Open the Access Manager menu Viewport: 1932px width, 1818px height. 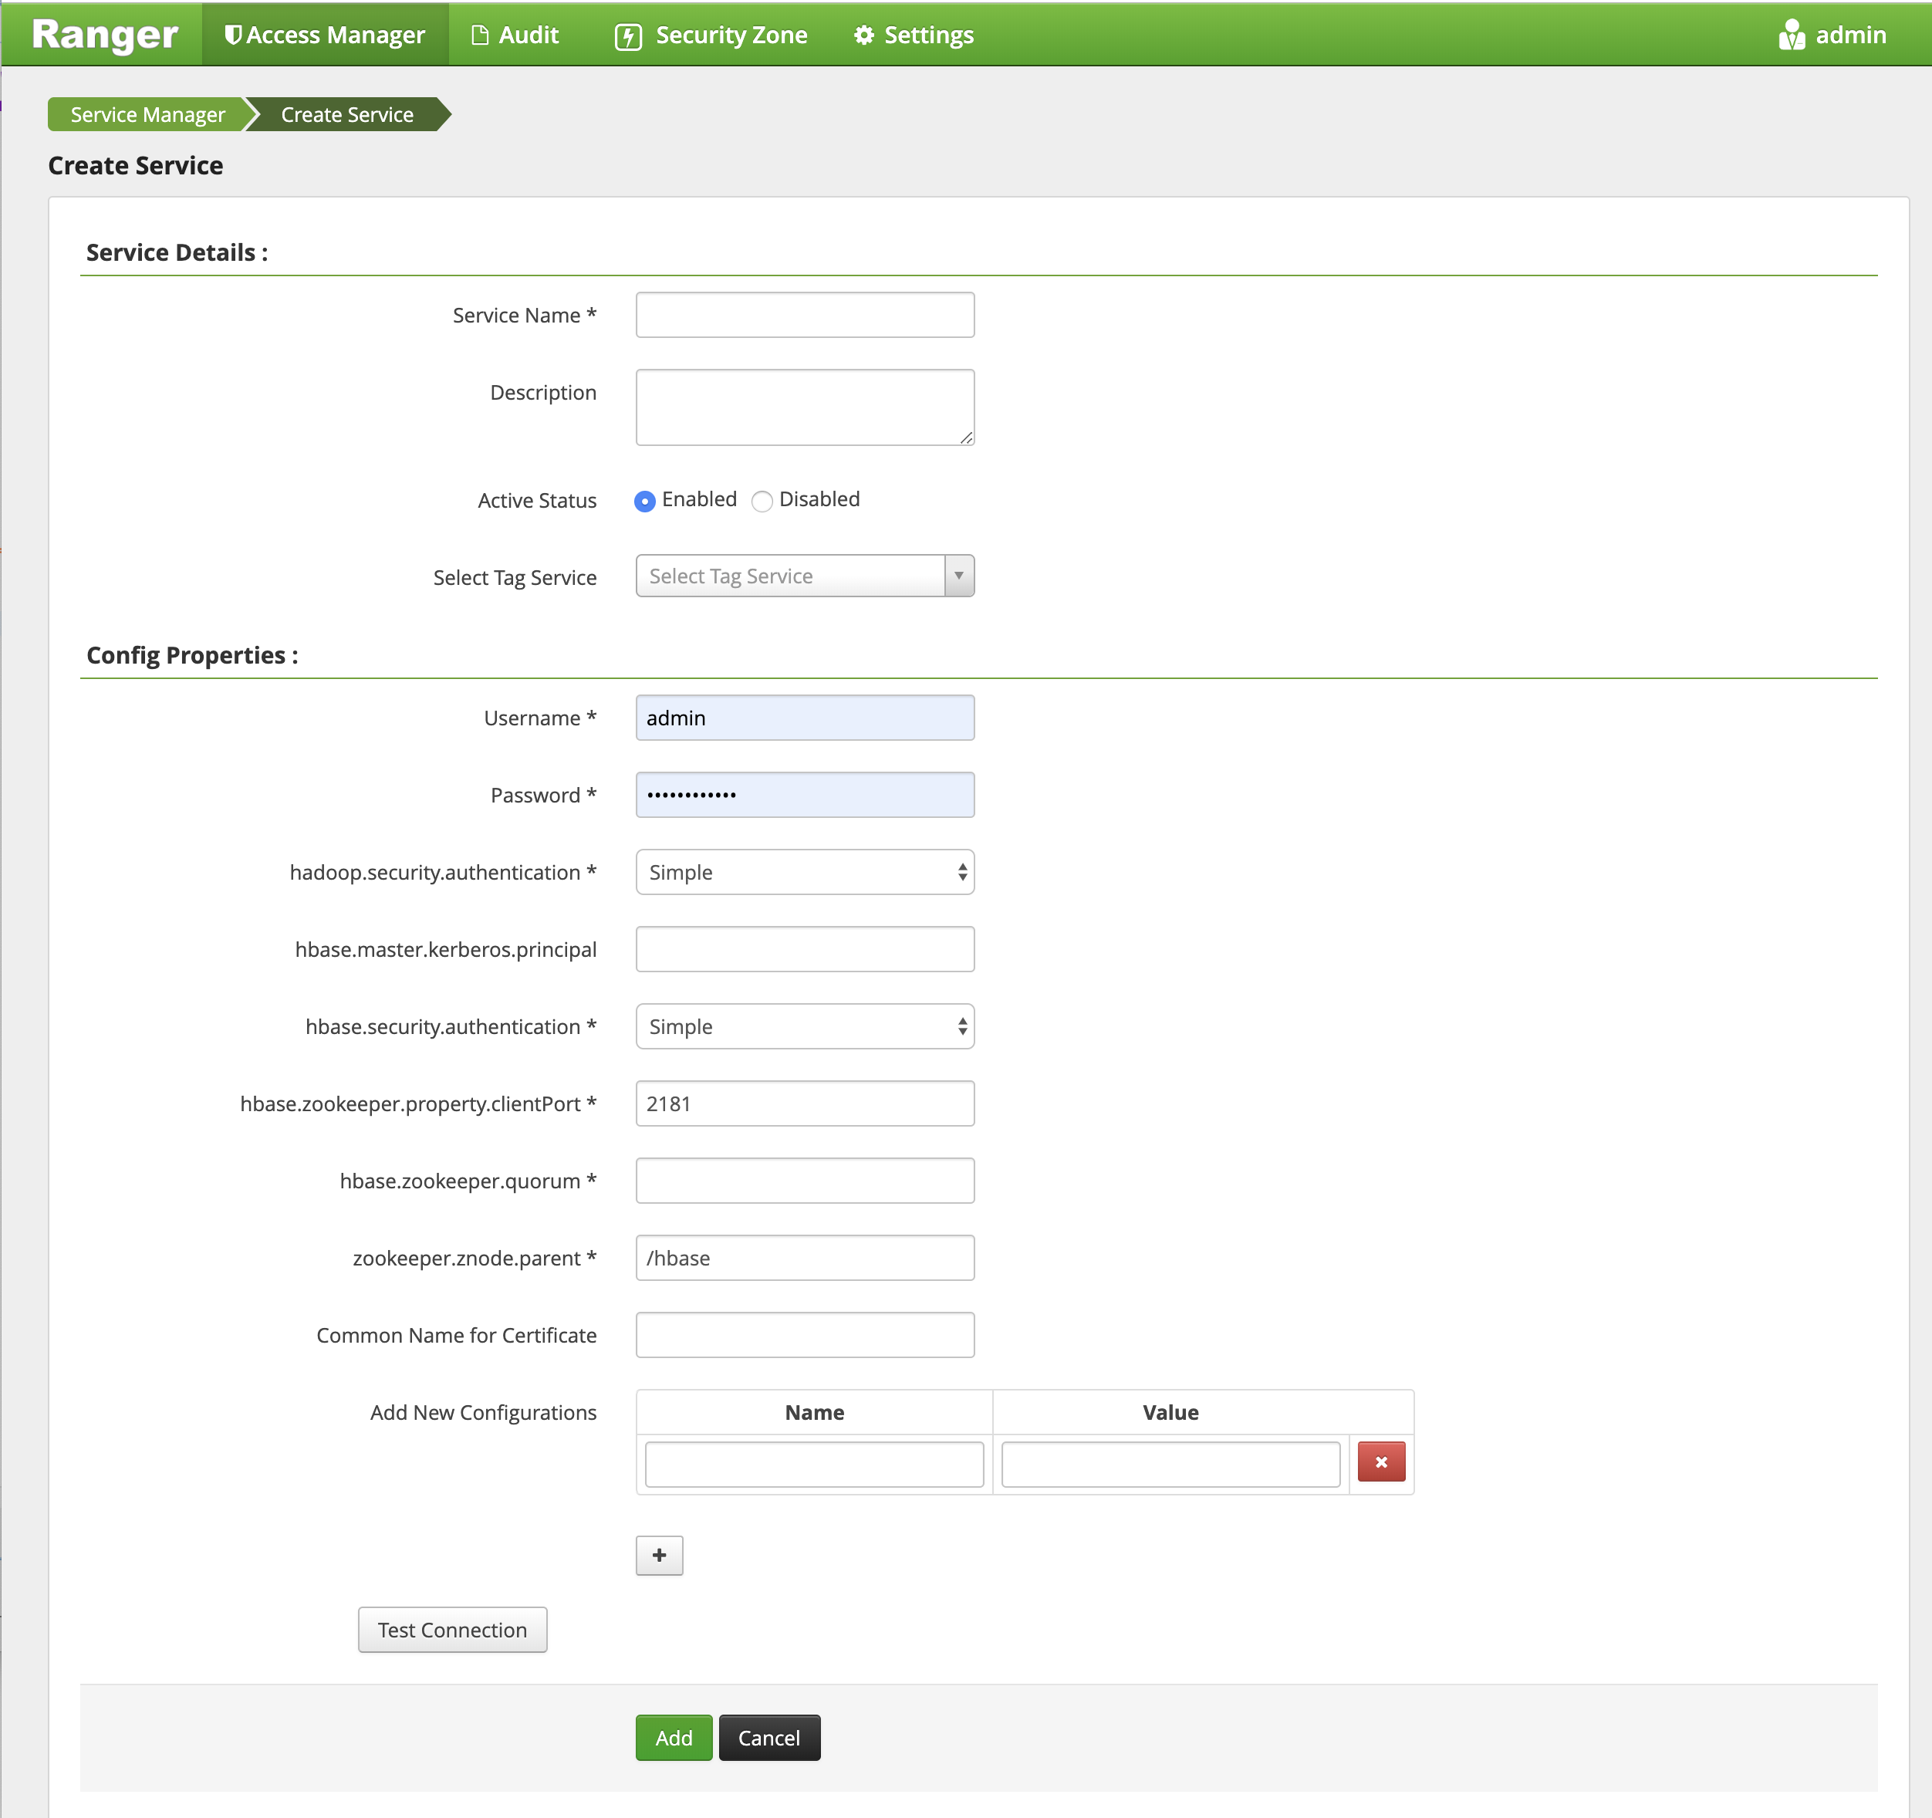pyautogui.click(x=326, y=35)
